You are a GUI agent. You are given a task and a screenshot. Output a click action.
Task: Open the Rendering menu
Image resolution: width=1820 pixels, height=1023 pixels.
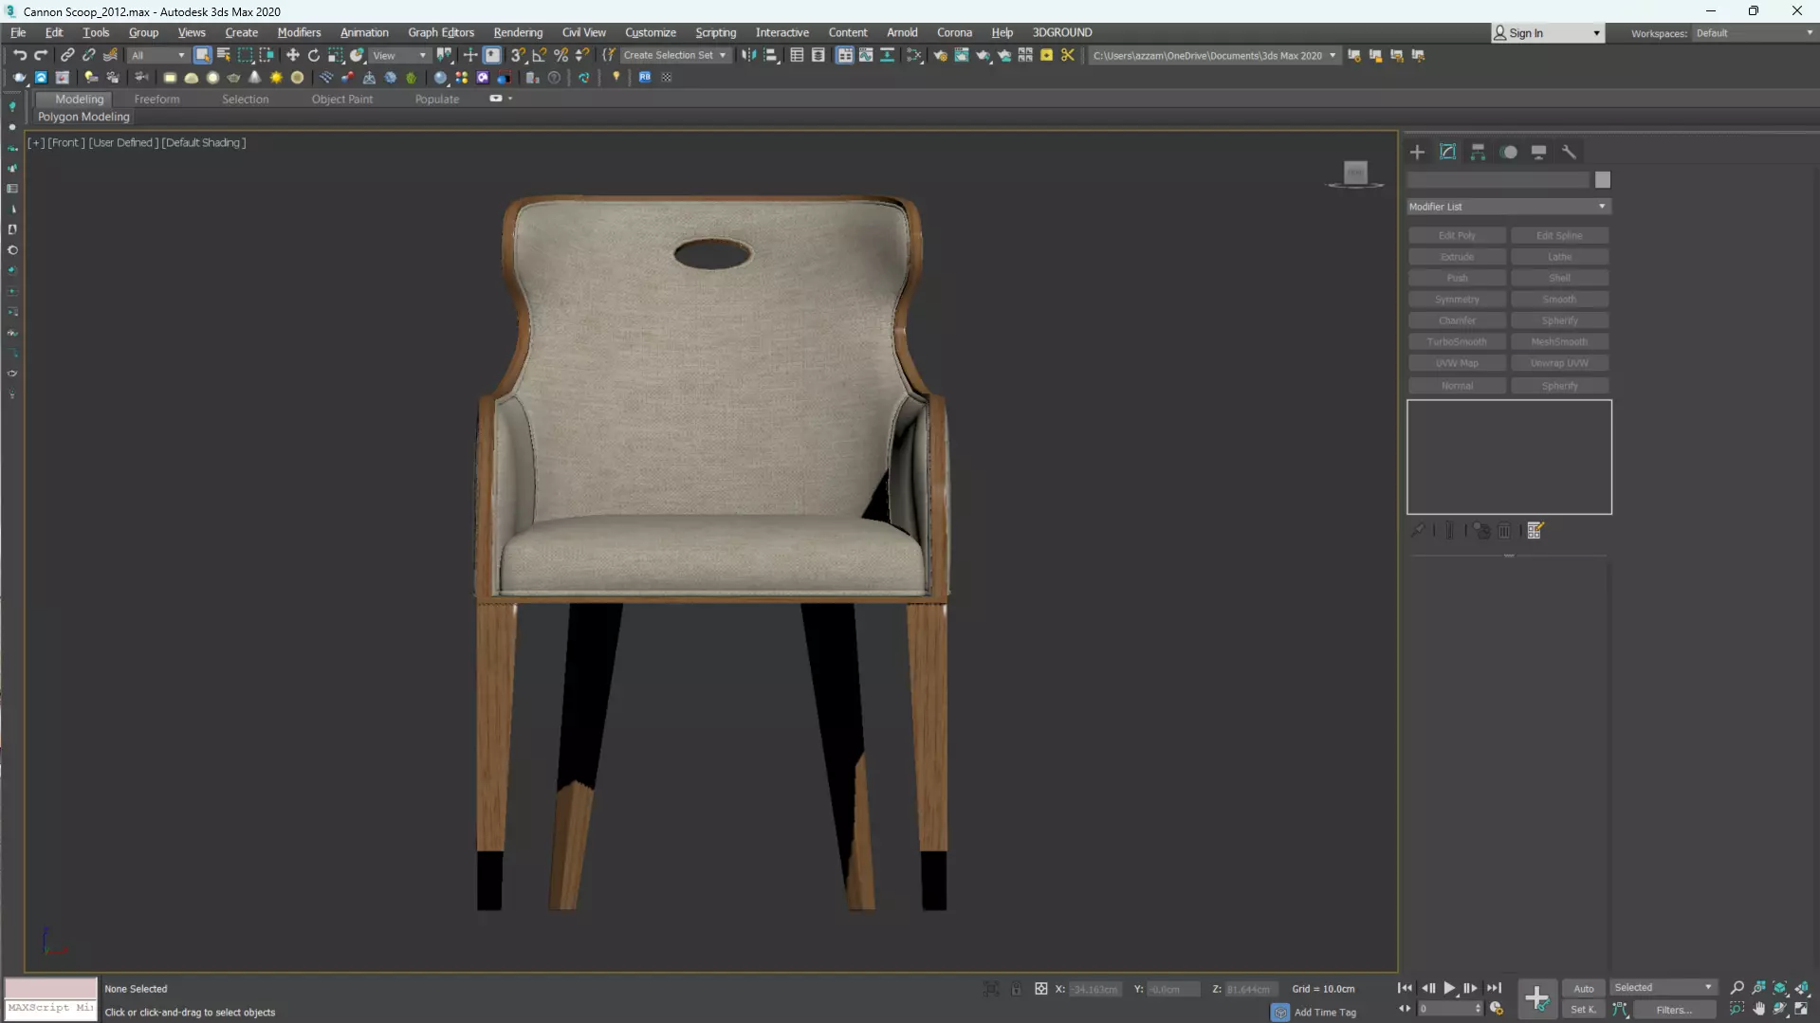(x=518, y=32)
